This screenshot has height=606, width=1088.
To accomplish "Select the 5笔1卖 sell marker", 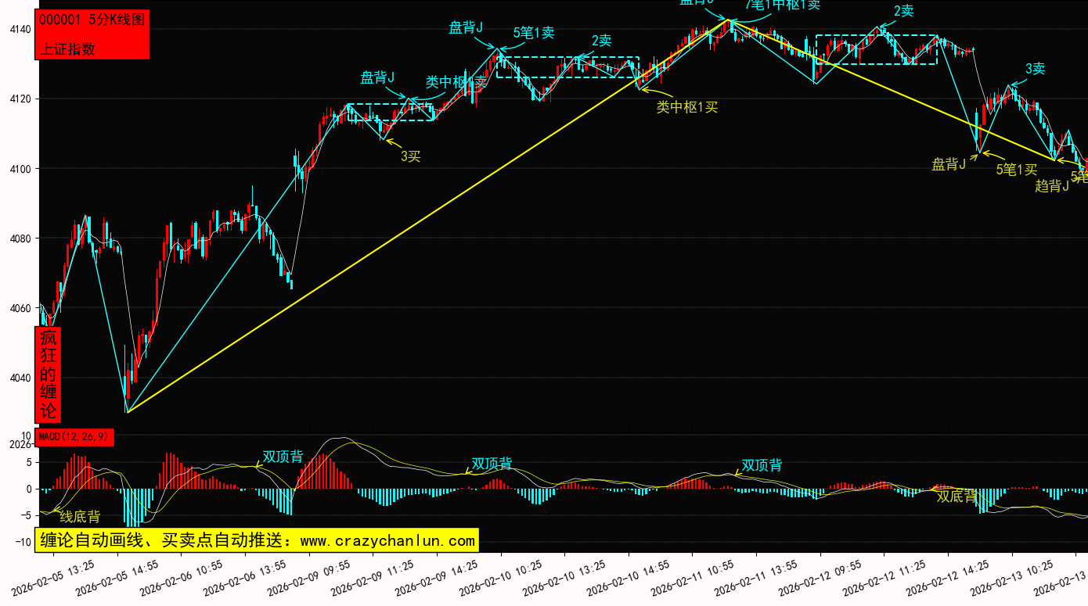I will click(x=534, y=33).
